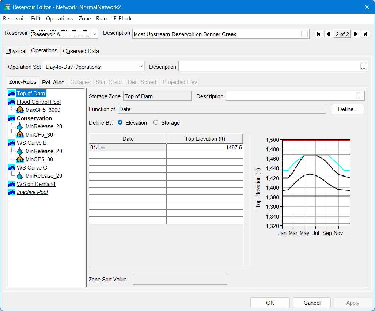375x311 pixels.
Task: Go to the next reservoir record
Action: coord(356,34)
